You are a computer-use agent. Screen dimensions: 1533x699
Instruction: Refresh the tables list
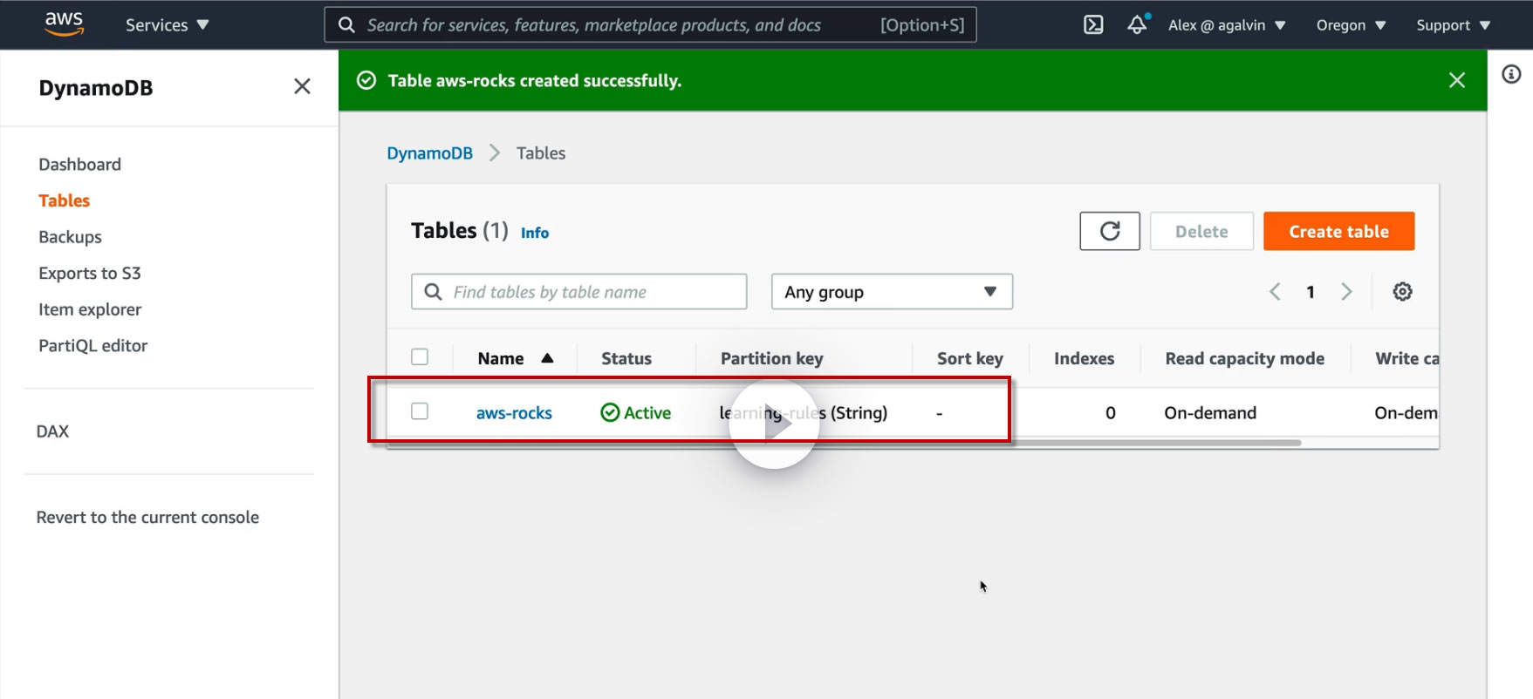(x=1109, y=231)
